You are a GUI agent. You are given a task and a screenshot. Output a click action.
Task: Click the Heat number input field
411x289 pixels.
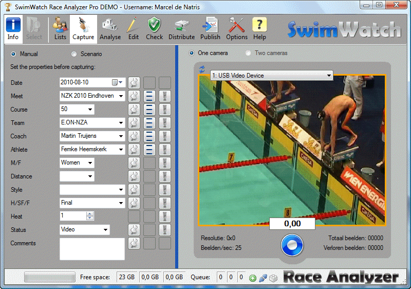click(73, 216)
